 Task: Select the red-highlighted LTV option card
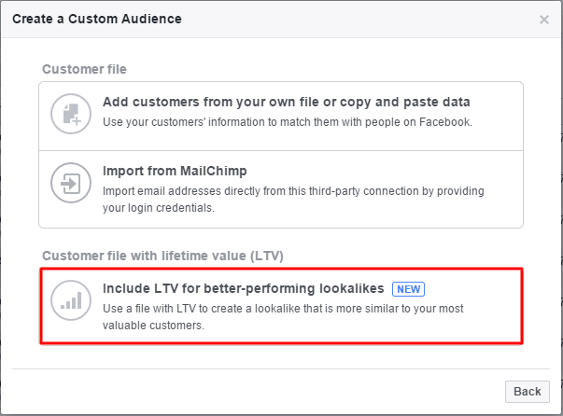281,306
